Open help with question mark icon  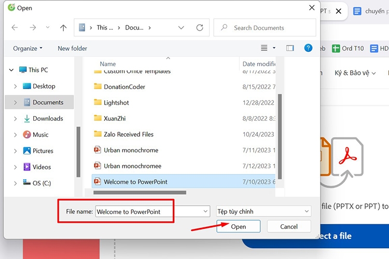[308, 48]
